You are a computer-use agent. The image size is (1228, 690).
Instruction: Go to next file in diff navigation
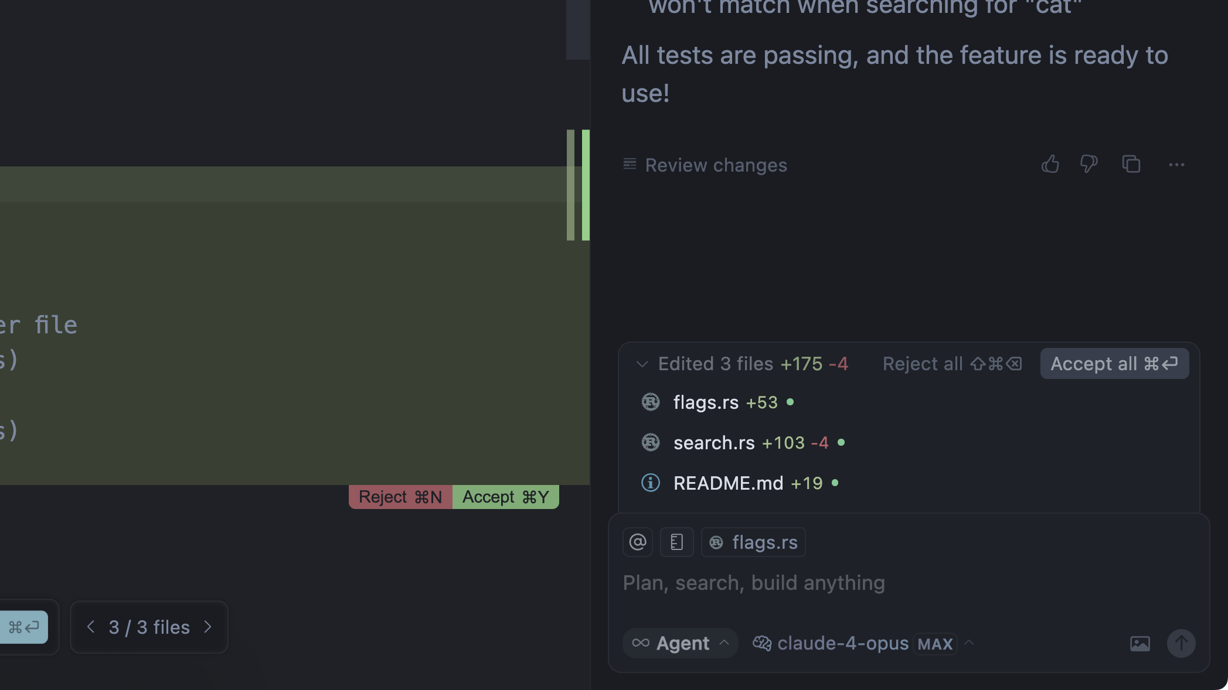tap(207, 627)
